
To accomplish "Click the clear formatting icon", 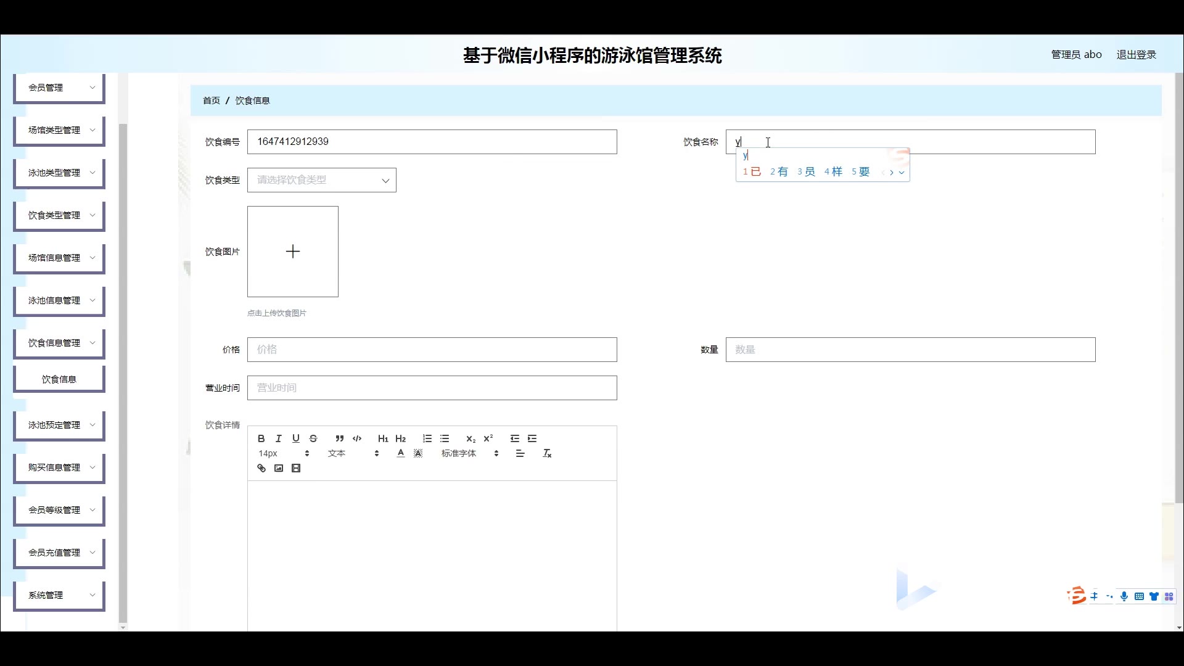I will pyautogui.click(x=547, y=453).
